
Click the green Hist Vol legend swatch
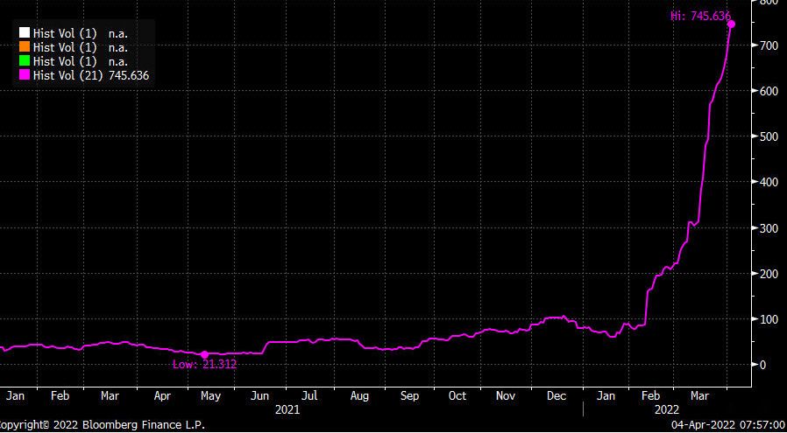tap(25, 61)
